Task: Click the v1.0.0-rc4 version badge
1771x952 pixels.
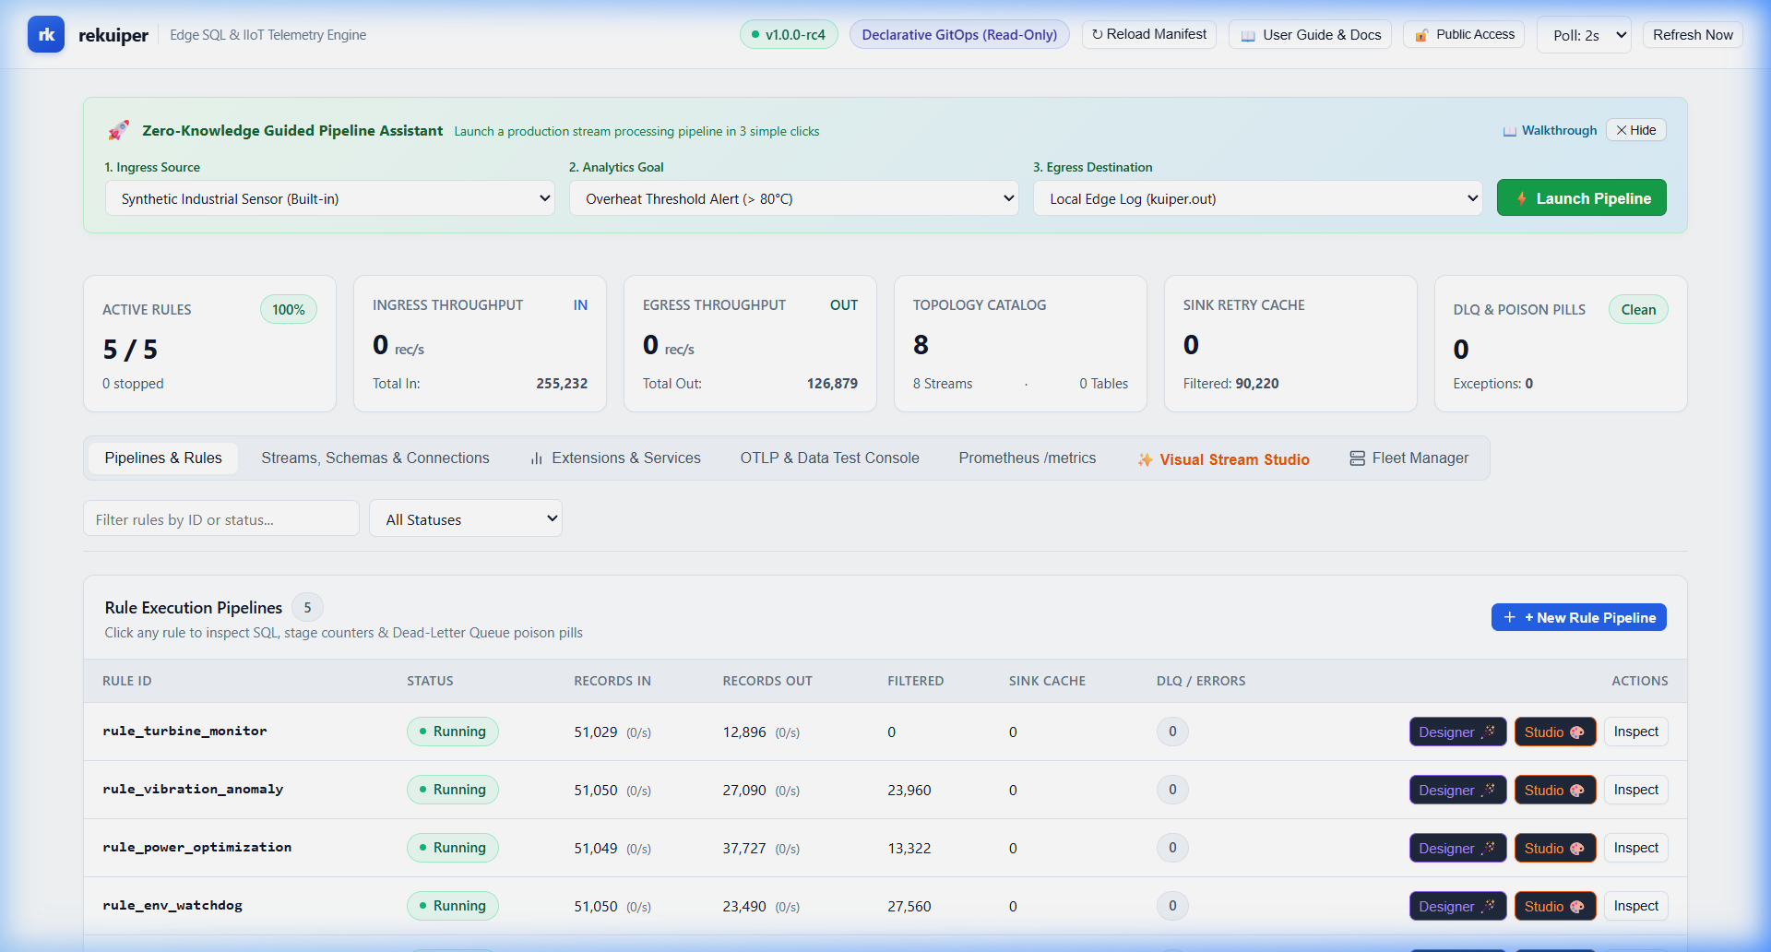Action: [789, 34]
